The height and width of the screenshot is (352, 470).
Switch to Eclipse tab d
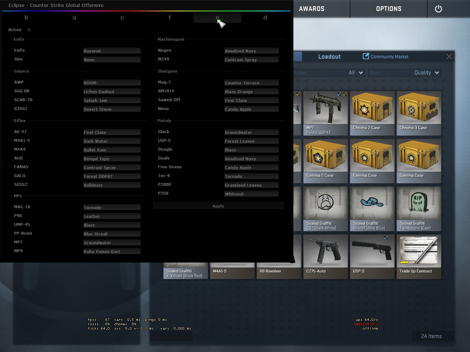click(x=265, y=17)
